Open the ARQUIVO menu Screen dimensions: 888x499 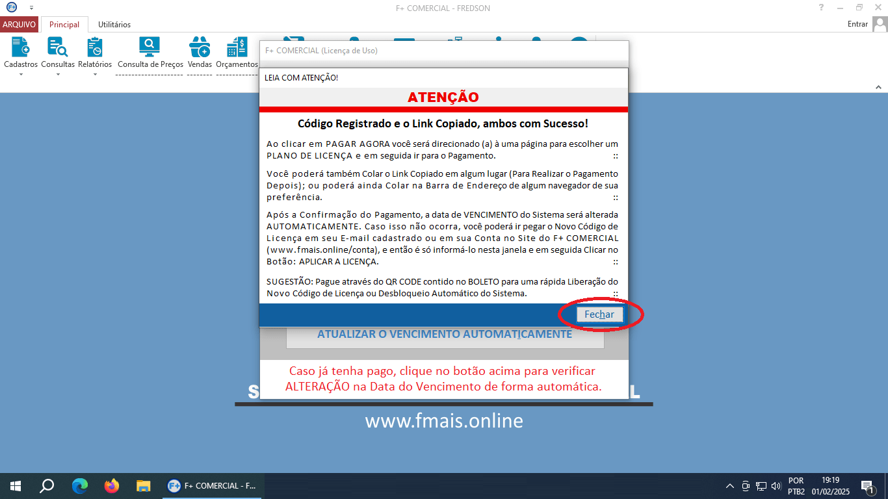(19, 24)
